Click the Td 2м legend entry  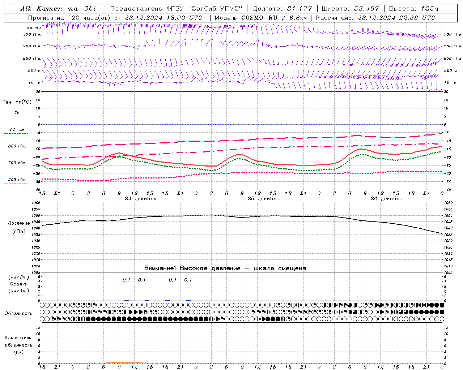17,129
